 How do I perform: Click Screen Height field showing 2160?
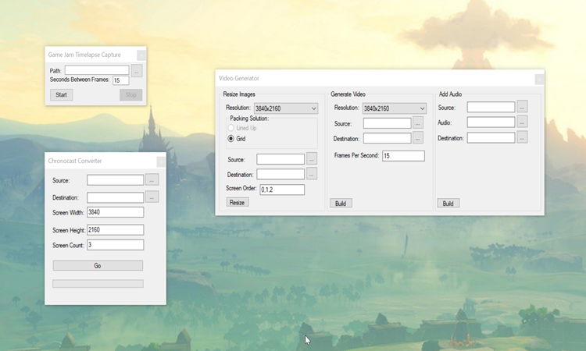point(115,230)
